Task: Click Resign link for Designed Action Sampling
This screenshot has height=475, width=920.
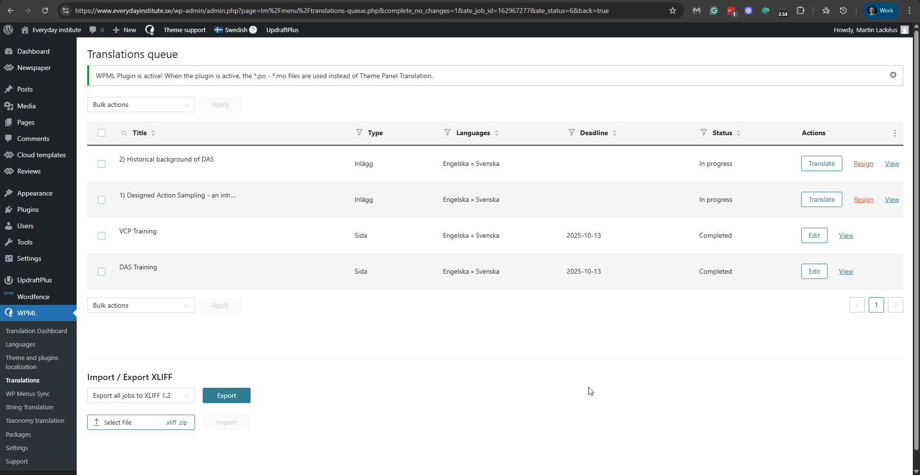Action: pos(863,199)
